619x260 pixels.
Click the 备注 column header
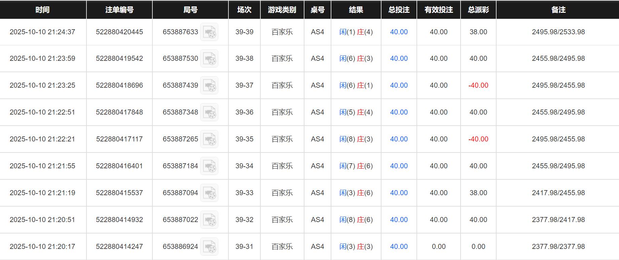coord(558,10)
